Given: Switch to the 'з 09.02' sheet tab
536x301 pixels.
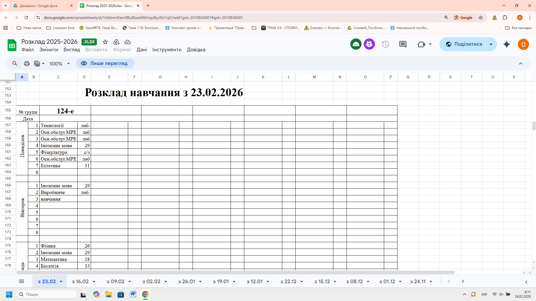Looking at the screenshot, I should pyautogui.click(x=115, y=281).
